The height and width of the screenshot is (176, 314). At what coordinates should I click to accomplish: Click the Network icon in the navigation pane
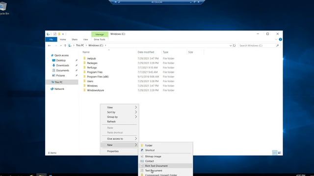[52, 89]
